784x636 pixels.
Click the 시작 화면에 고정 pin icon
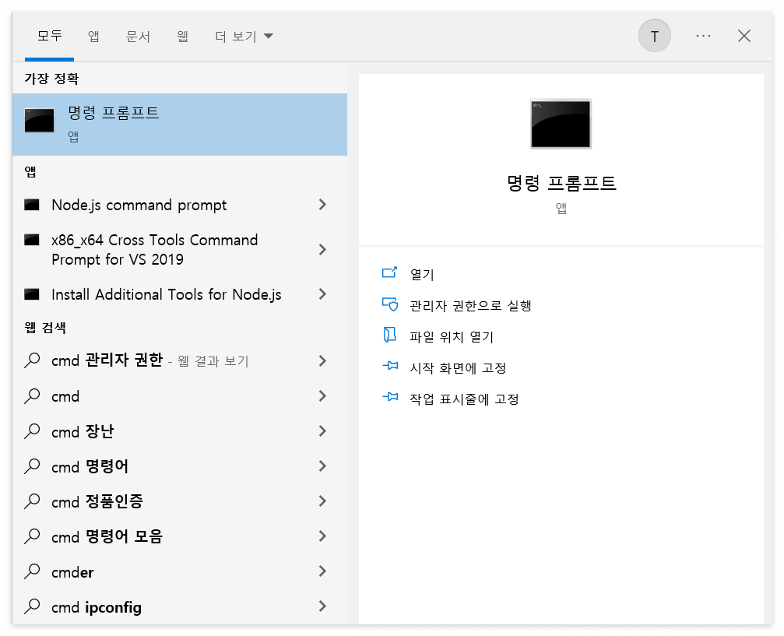390,366
